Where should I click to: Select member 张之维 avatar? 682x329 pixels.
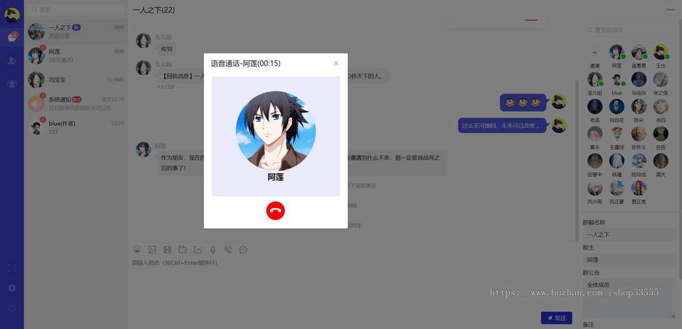click(x=660, y=80)
